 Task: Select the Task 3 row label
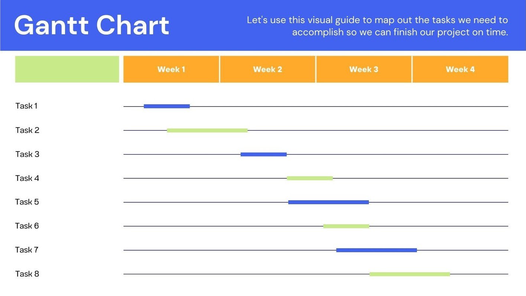tap(27, 154)
